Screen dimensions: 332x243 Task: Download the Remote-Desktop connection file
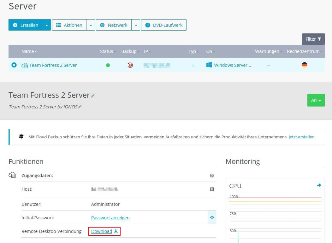click(x=104, y=231)
